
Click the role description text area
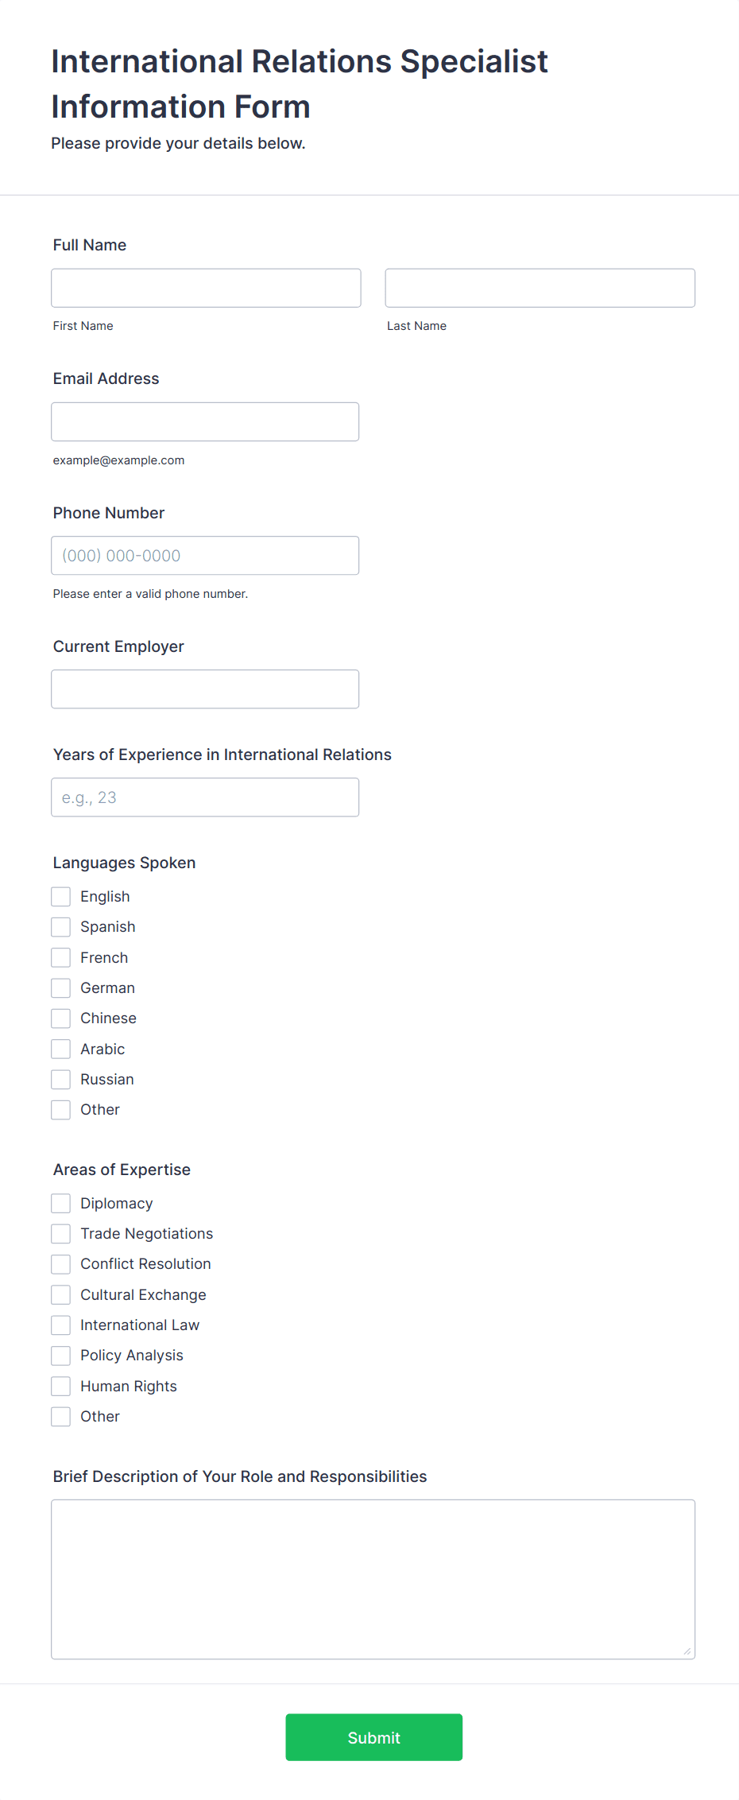(x=373, y=1579)
